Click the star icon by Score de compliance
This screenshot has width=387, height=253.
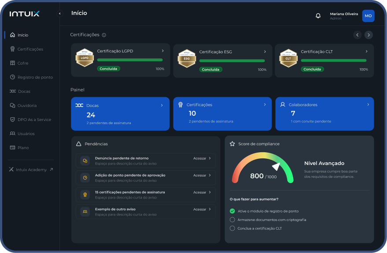click(232, 144)
